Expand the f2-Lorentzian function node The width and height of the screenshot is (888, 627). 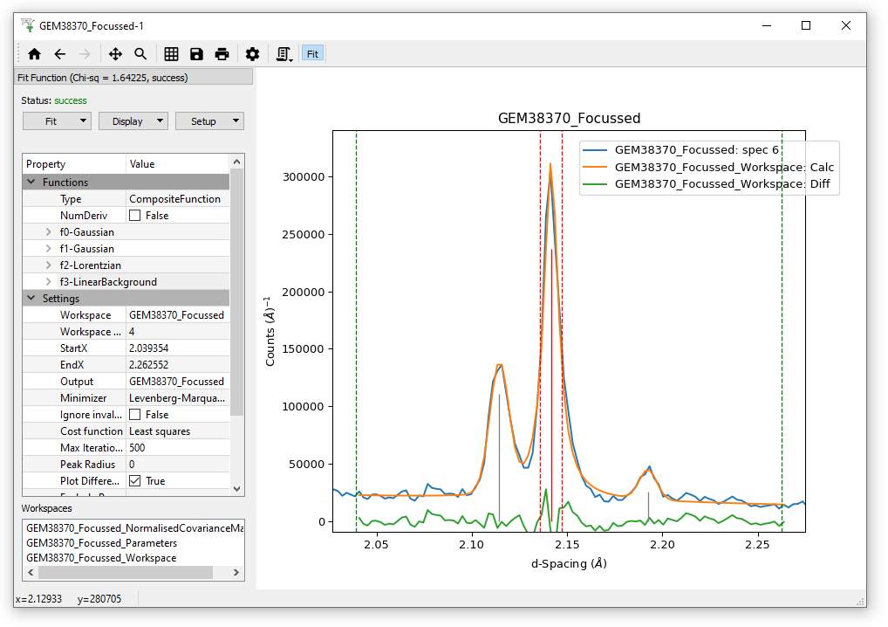click(x=49, y=265)
